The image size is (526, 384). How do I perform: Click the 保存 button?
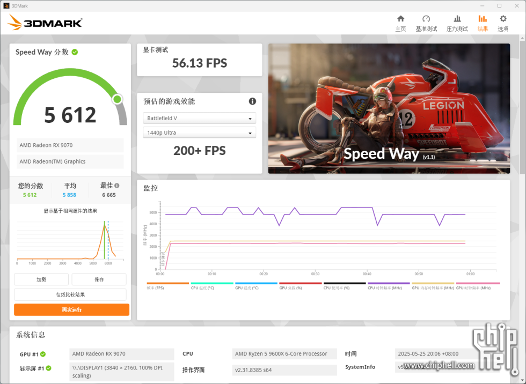pyautogui.click(x=99, y=279)
